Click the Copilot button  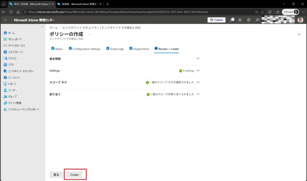216,20
